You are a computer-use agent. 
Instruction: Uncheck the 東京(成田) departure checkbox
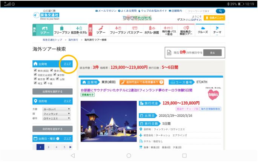click(x=35, y=70)
